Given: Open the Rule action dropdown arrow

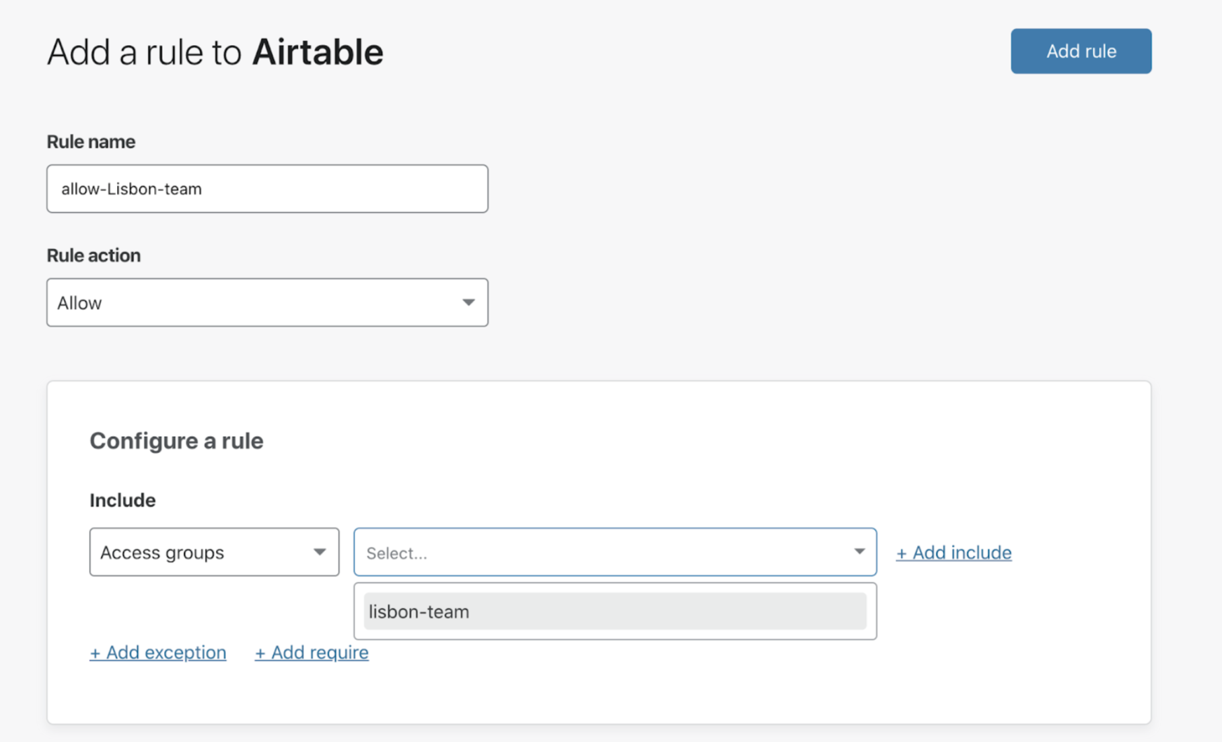Looking at the screenshot, I should (469, 302).
